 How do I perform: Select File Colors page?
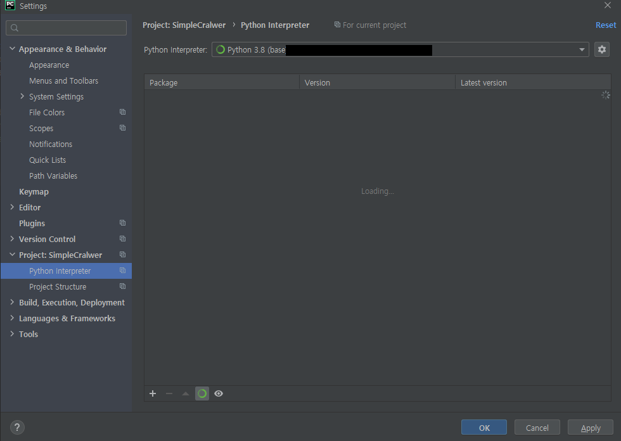47,112
